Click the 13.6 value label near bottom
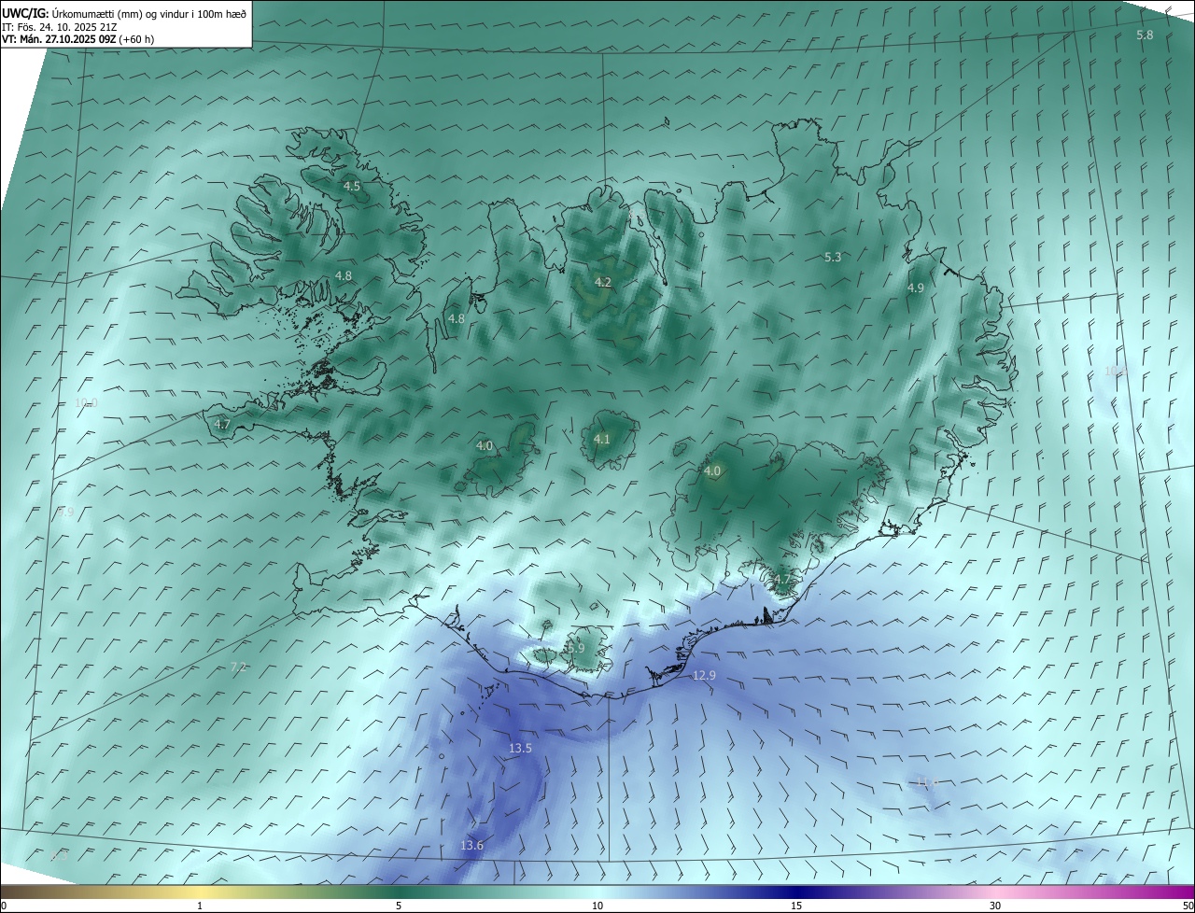The image size is (1195, 913). (x=471, y=846)
